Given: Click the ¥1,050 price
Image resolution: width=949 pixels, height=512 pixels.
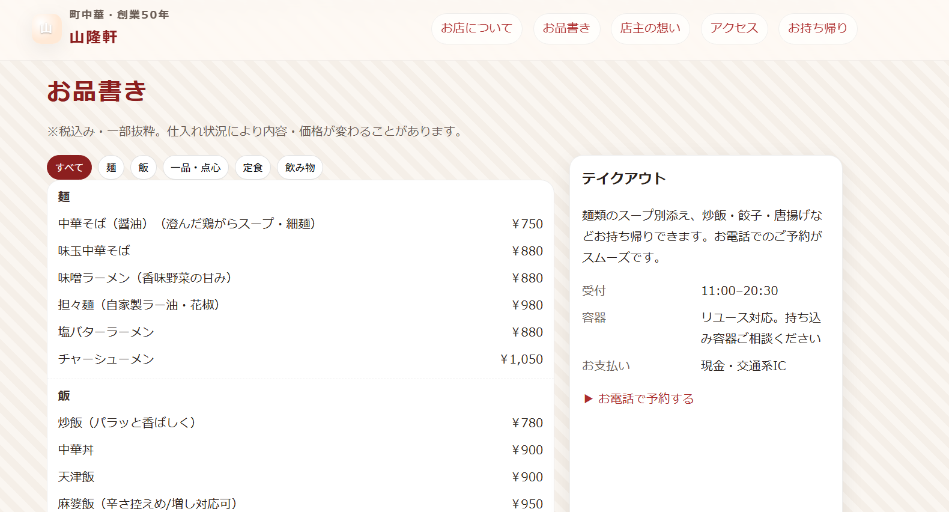Looking at the screenshot, I should (521, 359).
